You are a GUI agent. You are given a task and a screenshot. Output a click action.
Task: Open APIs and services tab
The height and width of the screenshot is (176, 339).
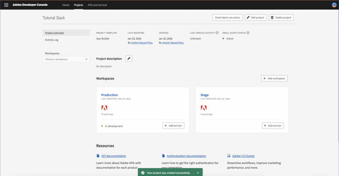[x=97, y=5]
